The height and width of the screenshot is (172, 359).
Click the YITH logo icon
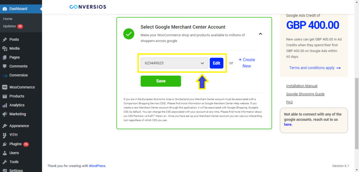(5, 135)
